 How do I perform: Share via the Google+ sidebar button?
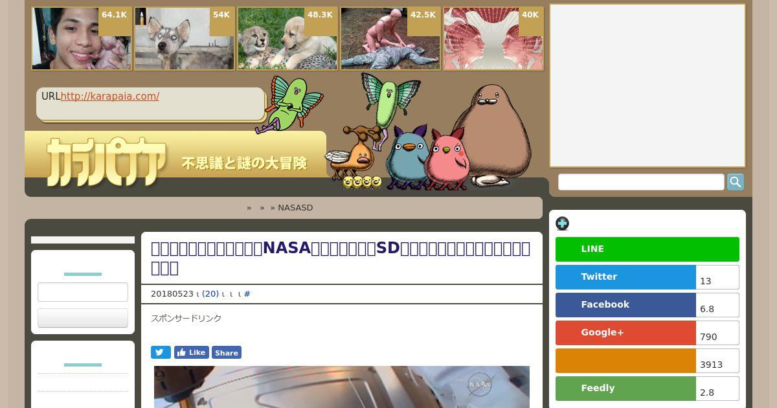coord(625,333)
